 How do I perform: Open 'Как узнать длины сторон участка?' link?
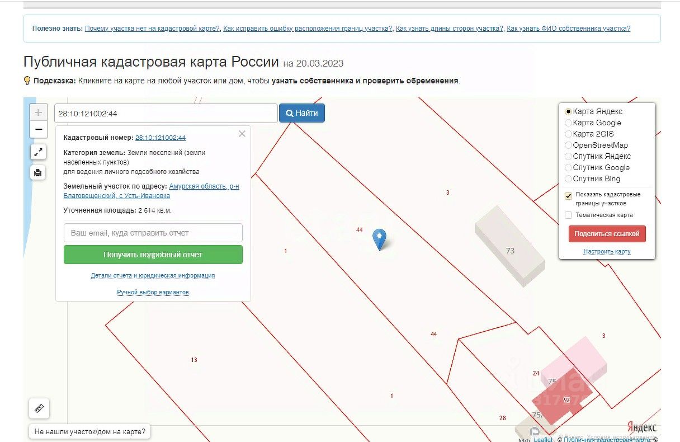(x=450, y=29)
